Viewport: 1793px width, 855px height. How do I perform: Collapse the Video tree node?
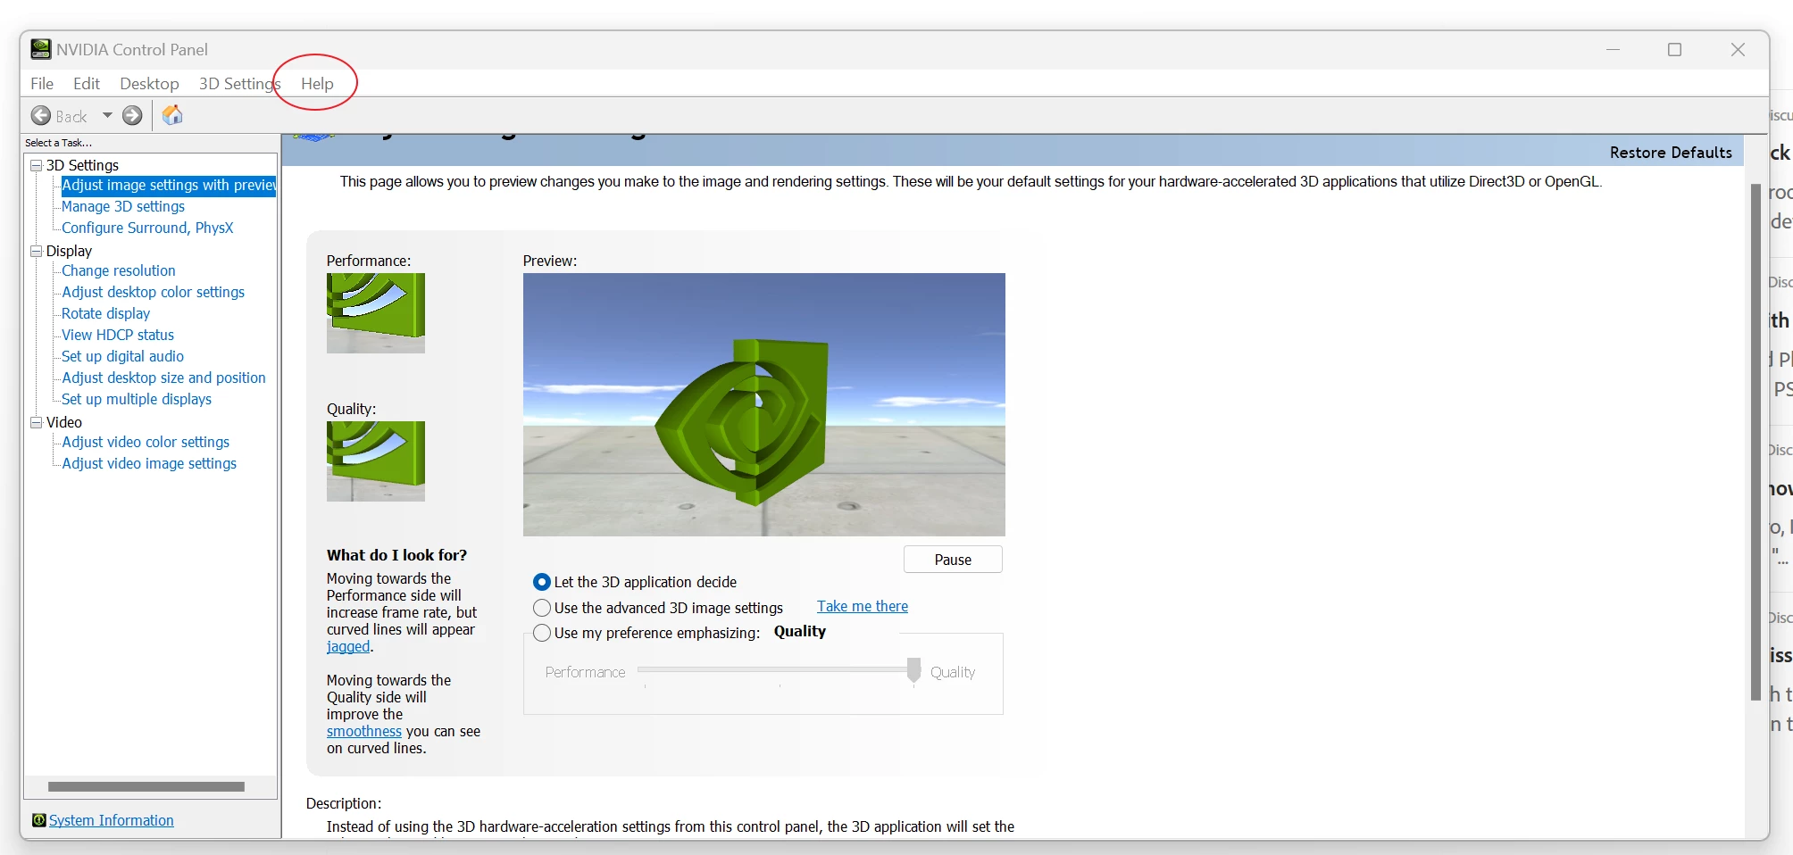[37, 422]
